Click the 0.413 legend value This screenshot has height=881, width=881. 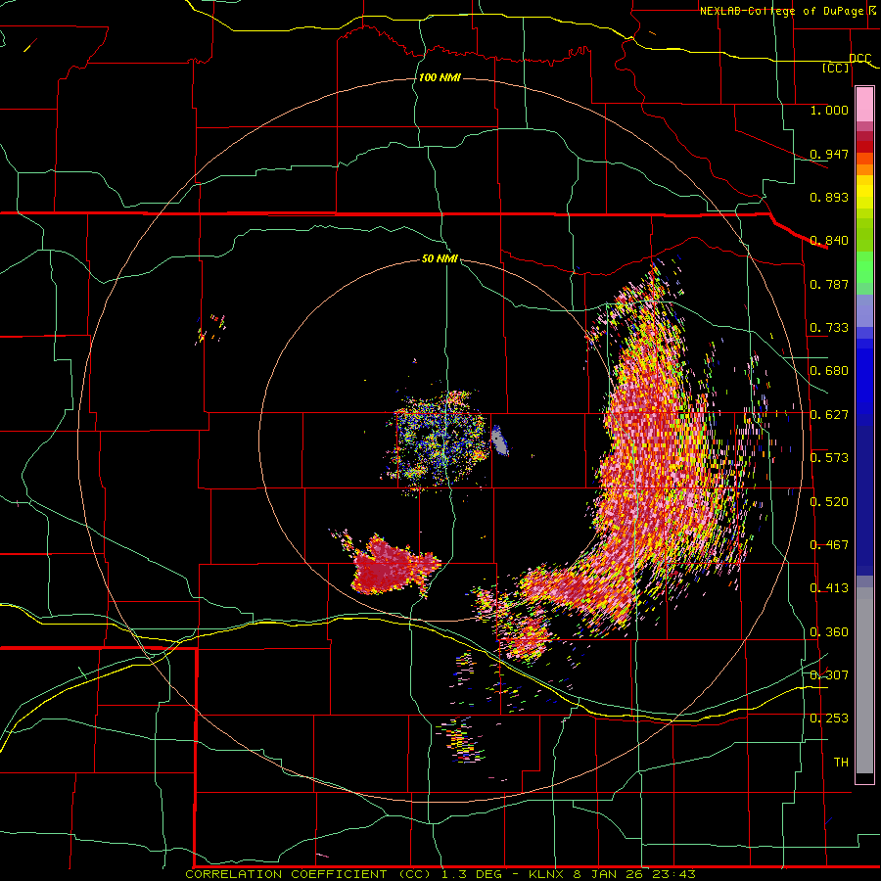(829, 588)
